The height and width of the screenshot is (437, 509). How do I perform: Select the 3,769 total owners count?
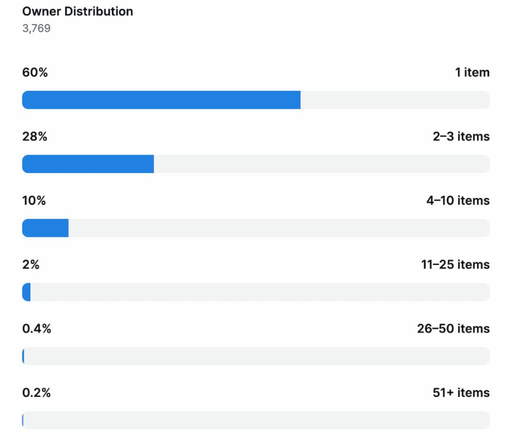click(36, 28)
